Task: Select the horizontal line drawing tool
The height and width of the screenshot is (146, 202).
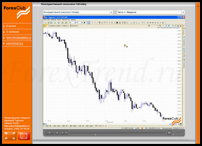Action: [95, 23]
